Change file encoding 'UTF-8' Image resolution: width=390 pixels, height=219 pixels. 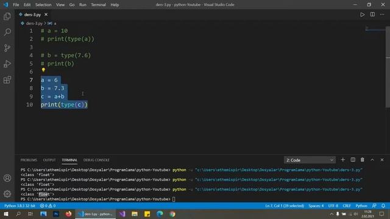point(333,206)
